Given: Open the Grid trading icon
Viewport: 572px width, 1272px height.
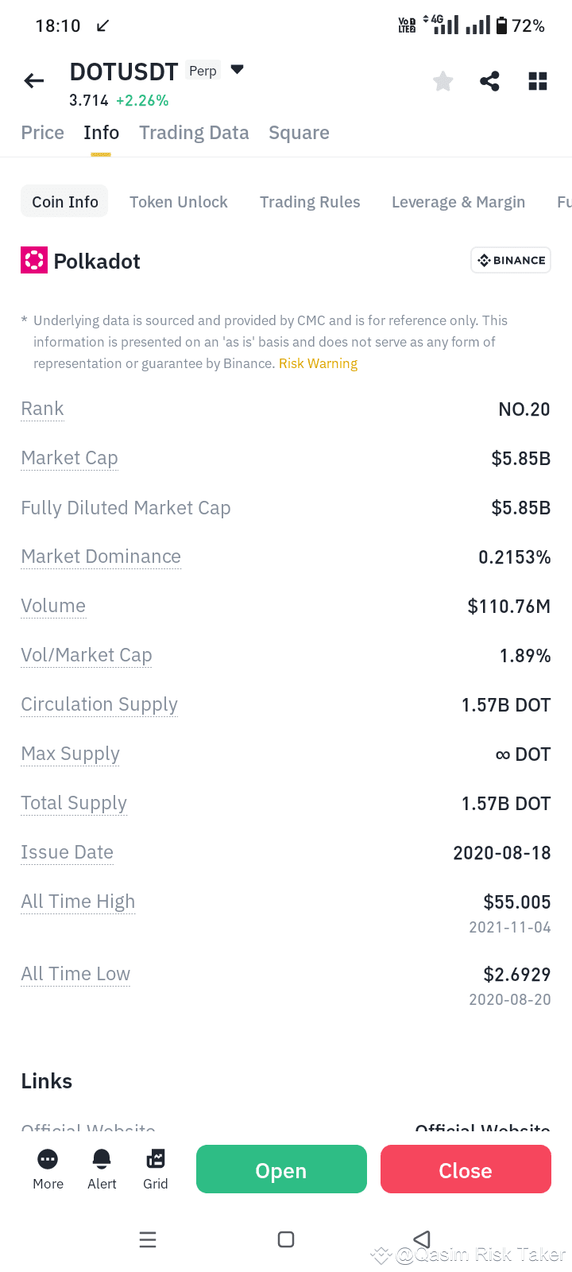Looking at the screenshot, I should click(156, 1159).
